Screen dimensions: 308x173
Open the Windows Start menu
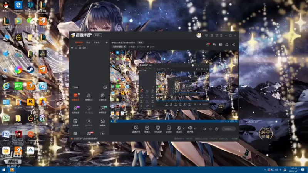click(x=3, y=170)
